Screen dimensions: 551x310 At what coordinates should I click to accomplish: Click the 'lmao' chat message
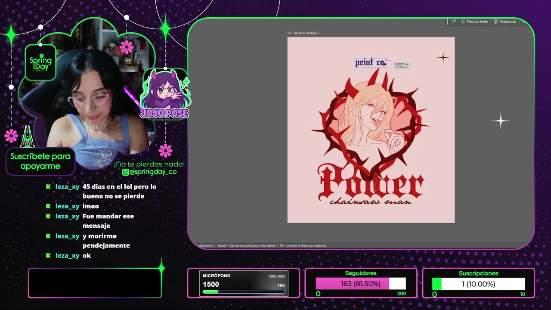click(x=91, y=206)
